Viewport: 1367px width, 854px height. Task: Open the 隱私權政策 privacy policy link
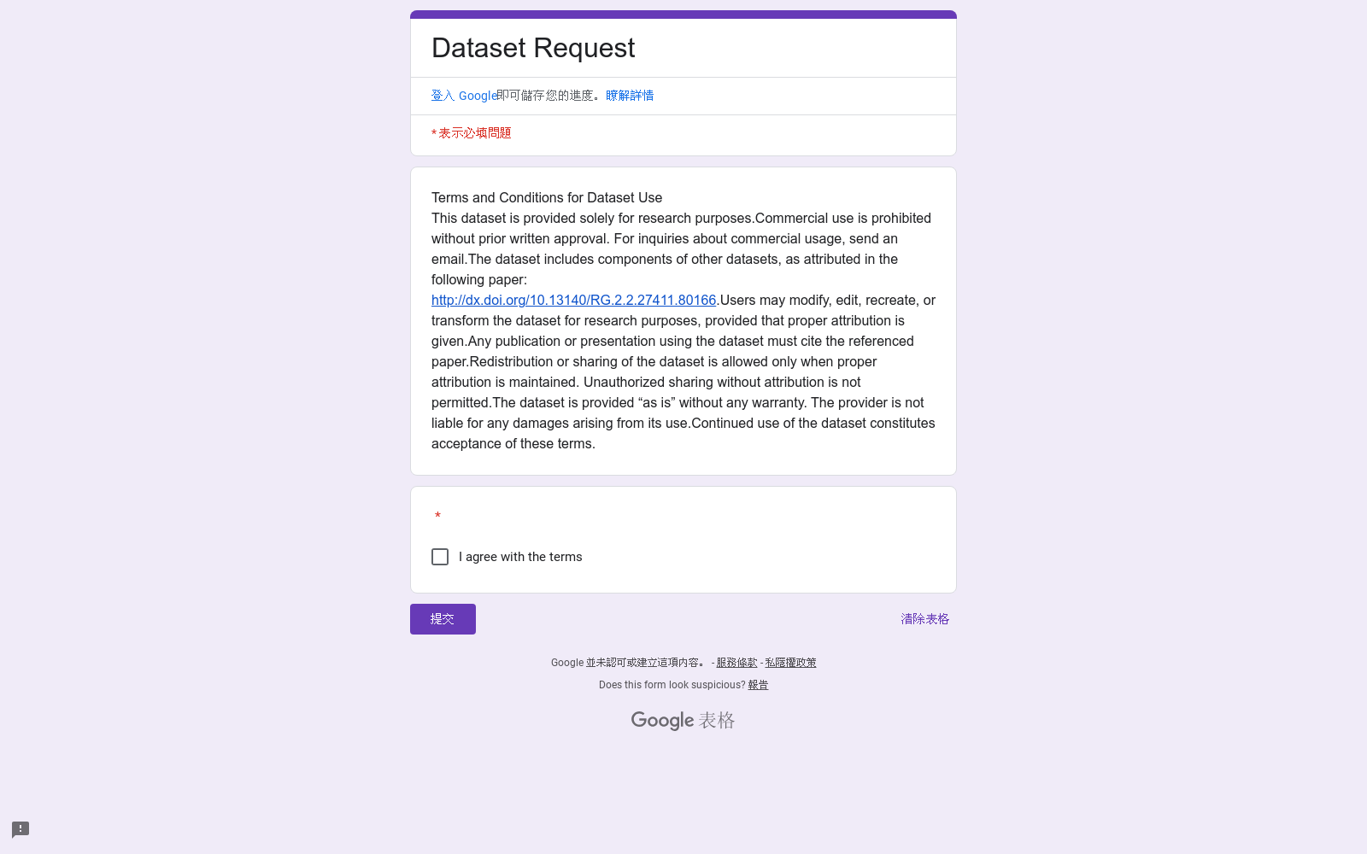pos(790,663)
